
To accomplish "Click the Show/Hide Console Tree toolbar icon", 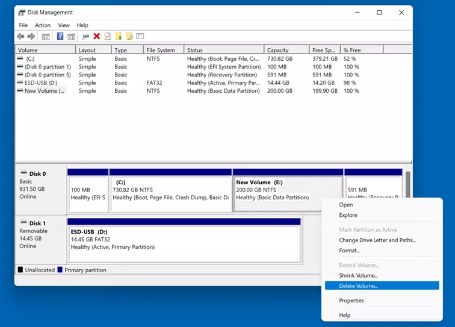I will click(x=46, y=37).
